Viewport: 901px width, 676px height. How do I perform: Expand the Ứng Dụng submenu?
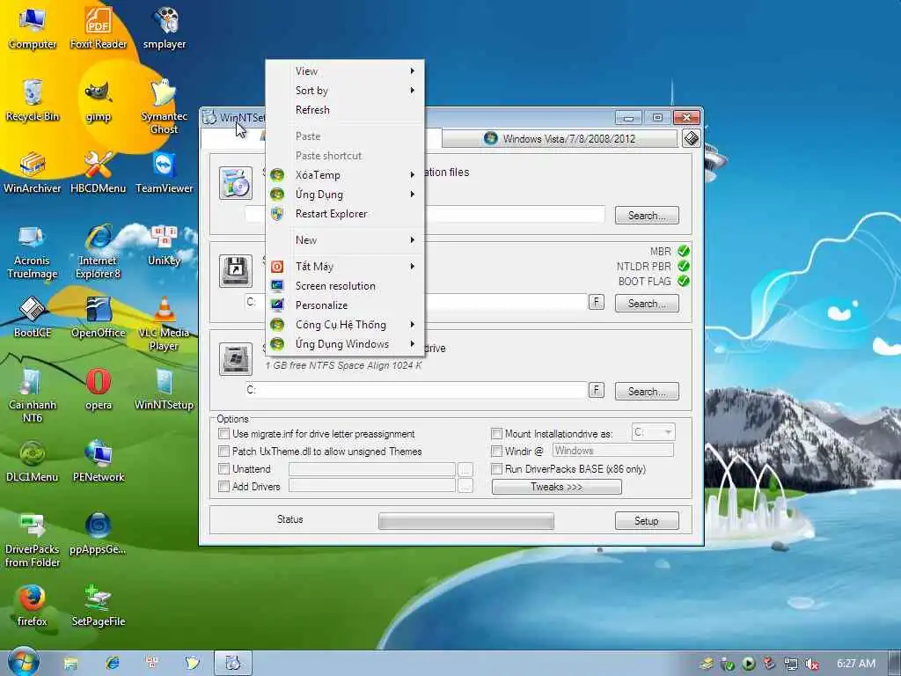(x=345, y=195)
